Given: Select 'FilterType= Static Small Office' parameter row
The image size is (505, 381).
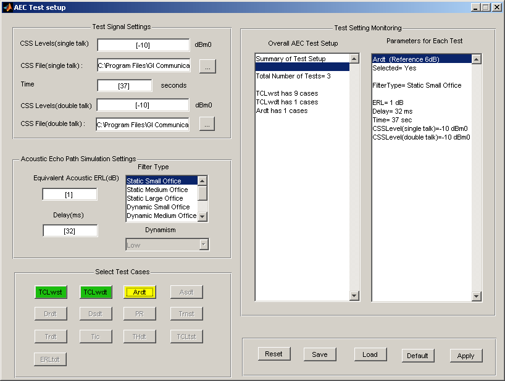Looking at the screenshot, I should pyautogui.click(x=422, y=85).
